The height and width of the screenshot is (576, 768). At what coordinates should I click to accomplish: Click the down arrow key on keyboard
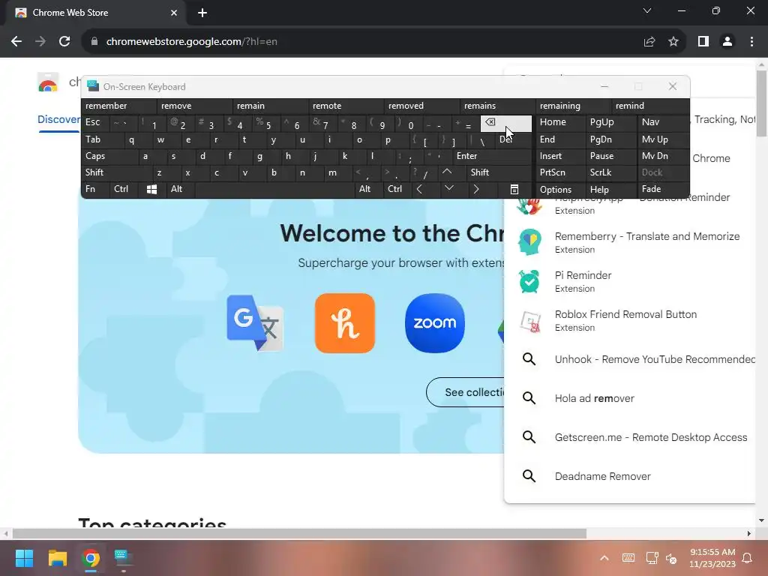click(448, 189)
